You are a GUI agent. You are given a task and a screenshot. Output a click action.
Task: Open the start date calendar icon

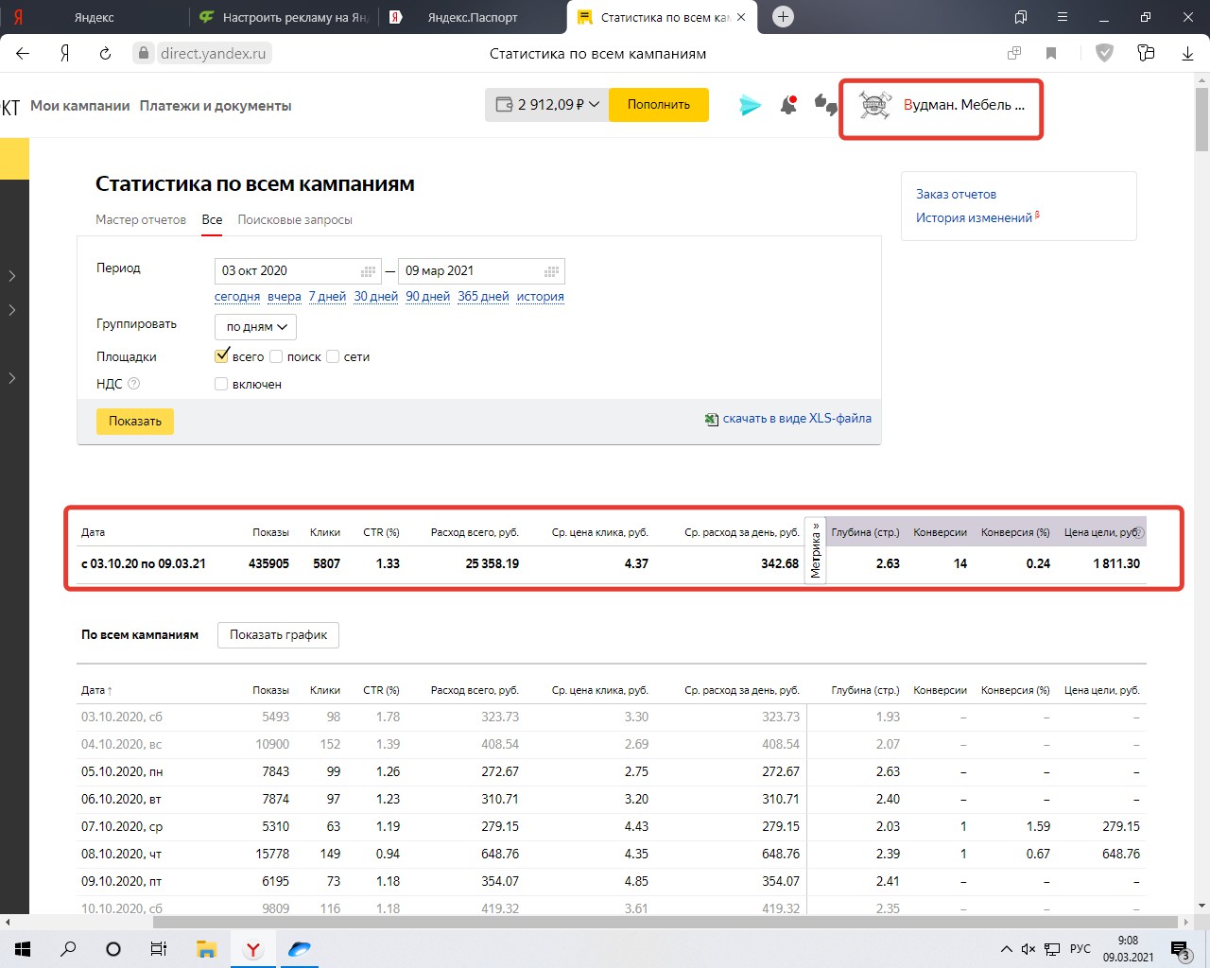[369, 271]
